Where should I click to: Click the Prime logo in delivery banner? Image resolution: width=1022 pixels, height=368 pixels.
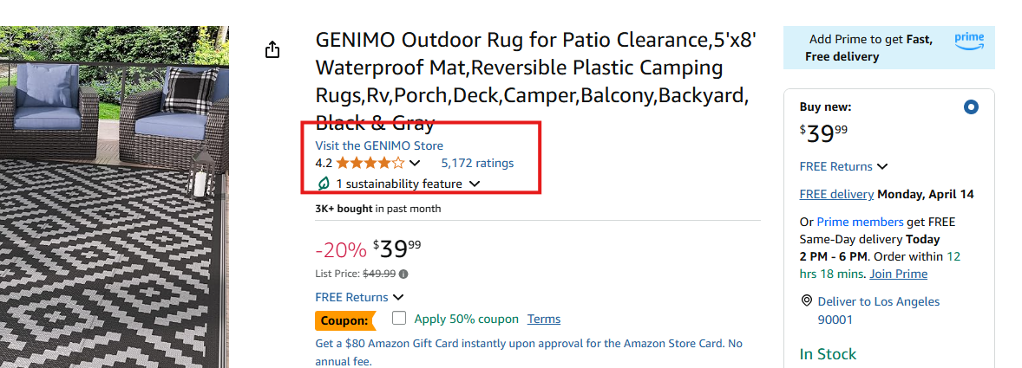[x=969, y=41]
